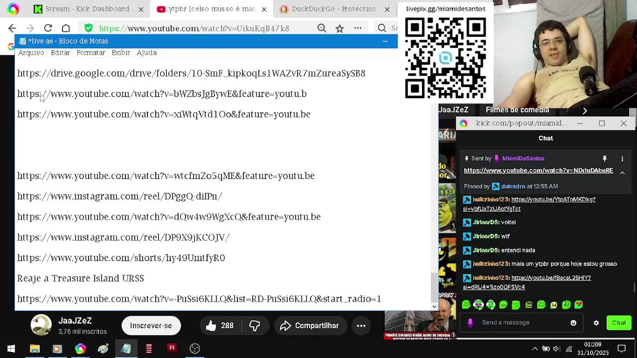This screenshot has width=637, height=358.
Task: Open Notepad Editar menu
Action: [x=60, y=53]
